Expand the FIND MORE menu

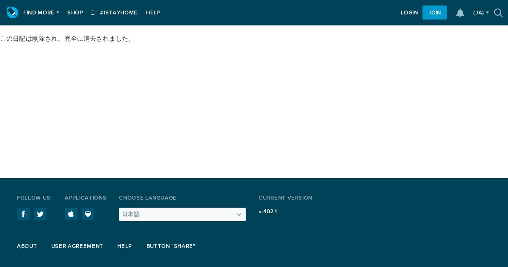click(41, 13)
